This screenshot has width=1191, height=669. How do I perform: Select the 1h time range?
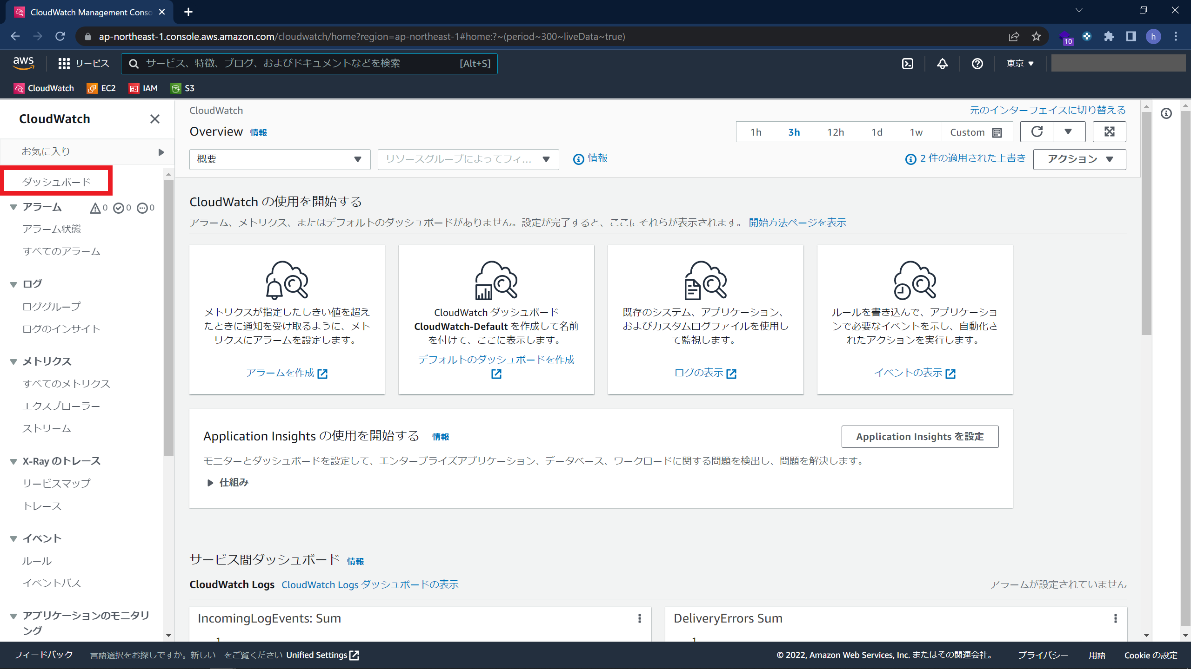point(756,132)
